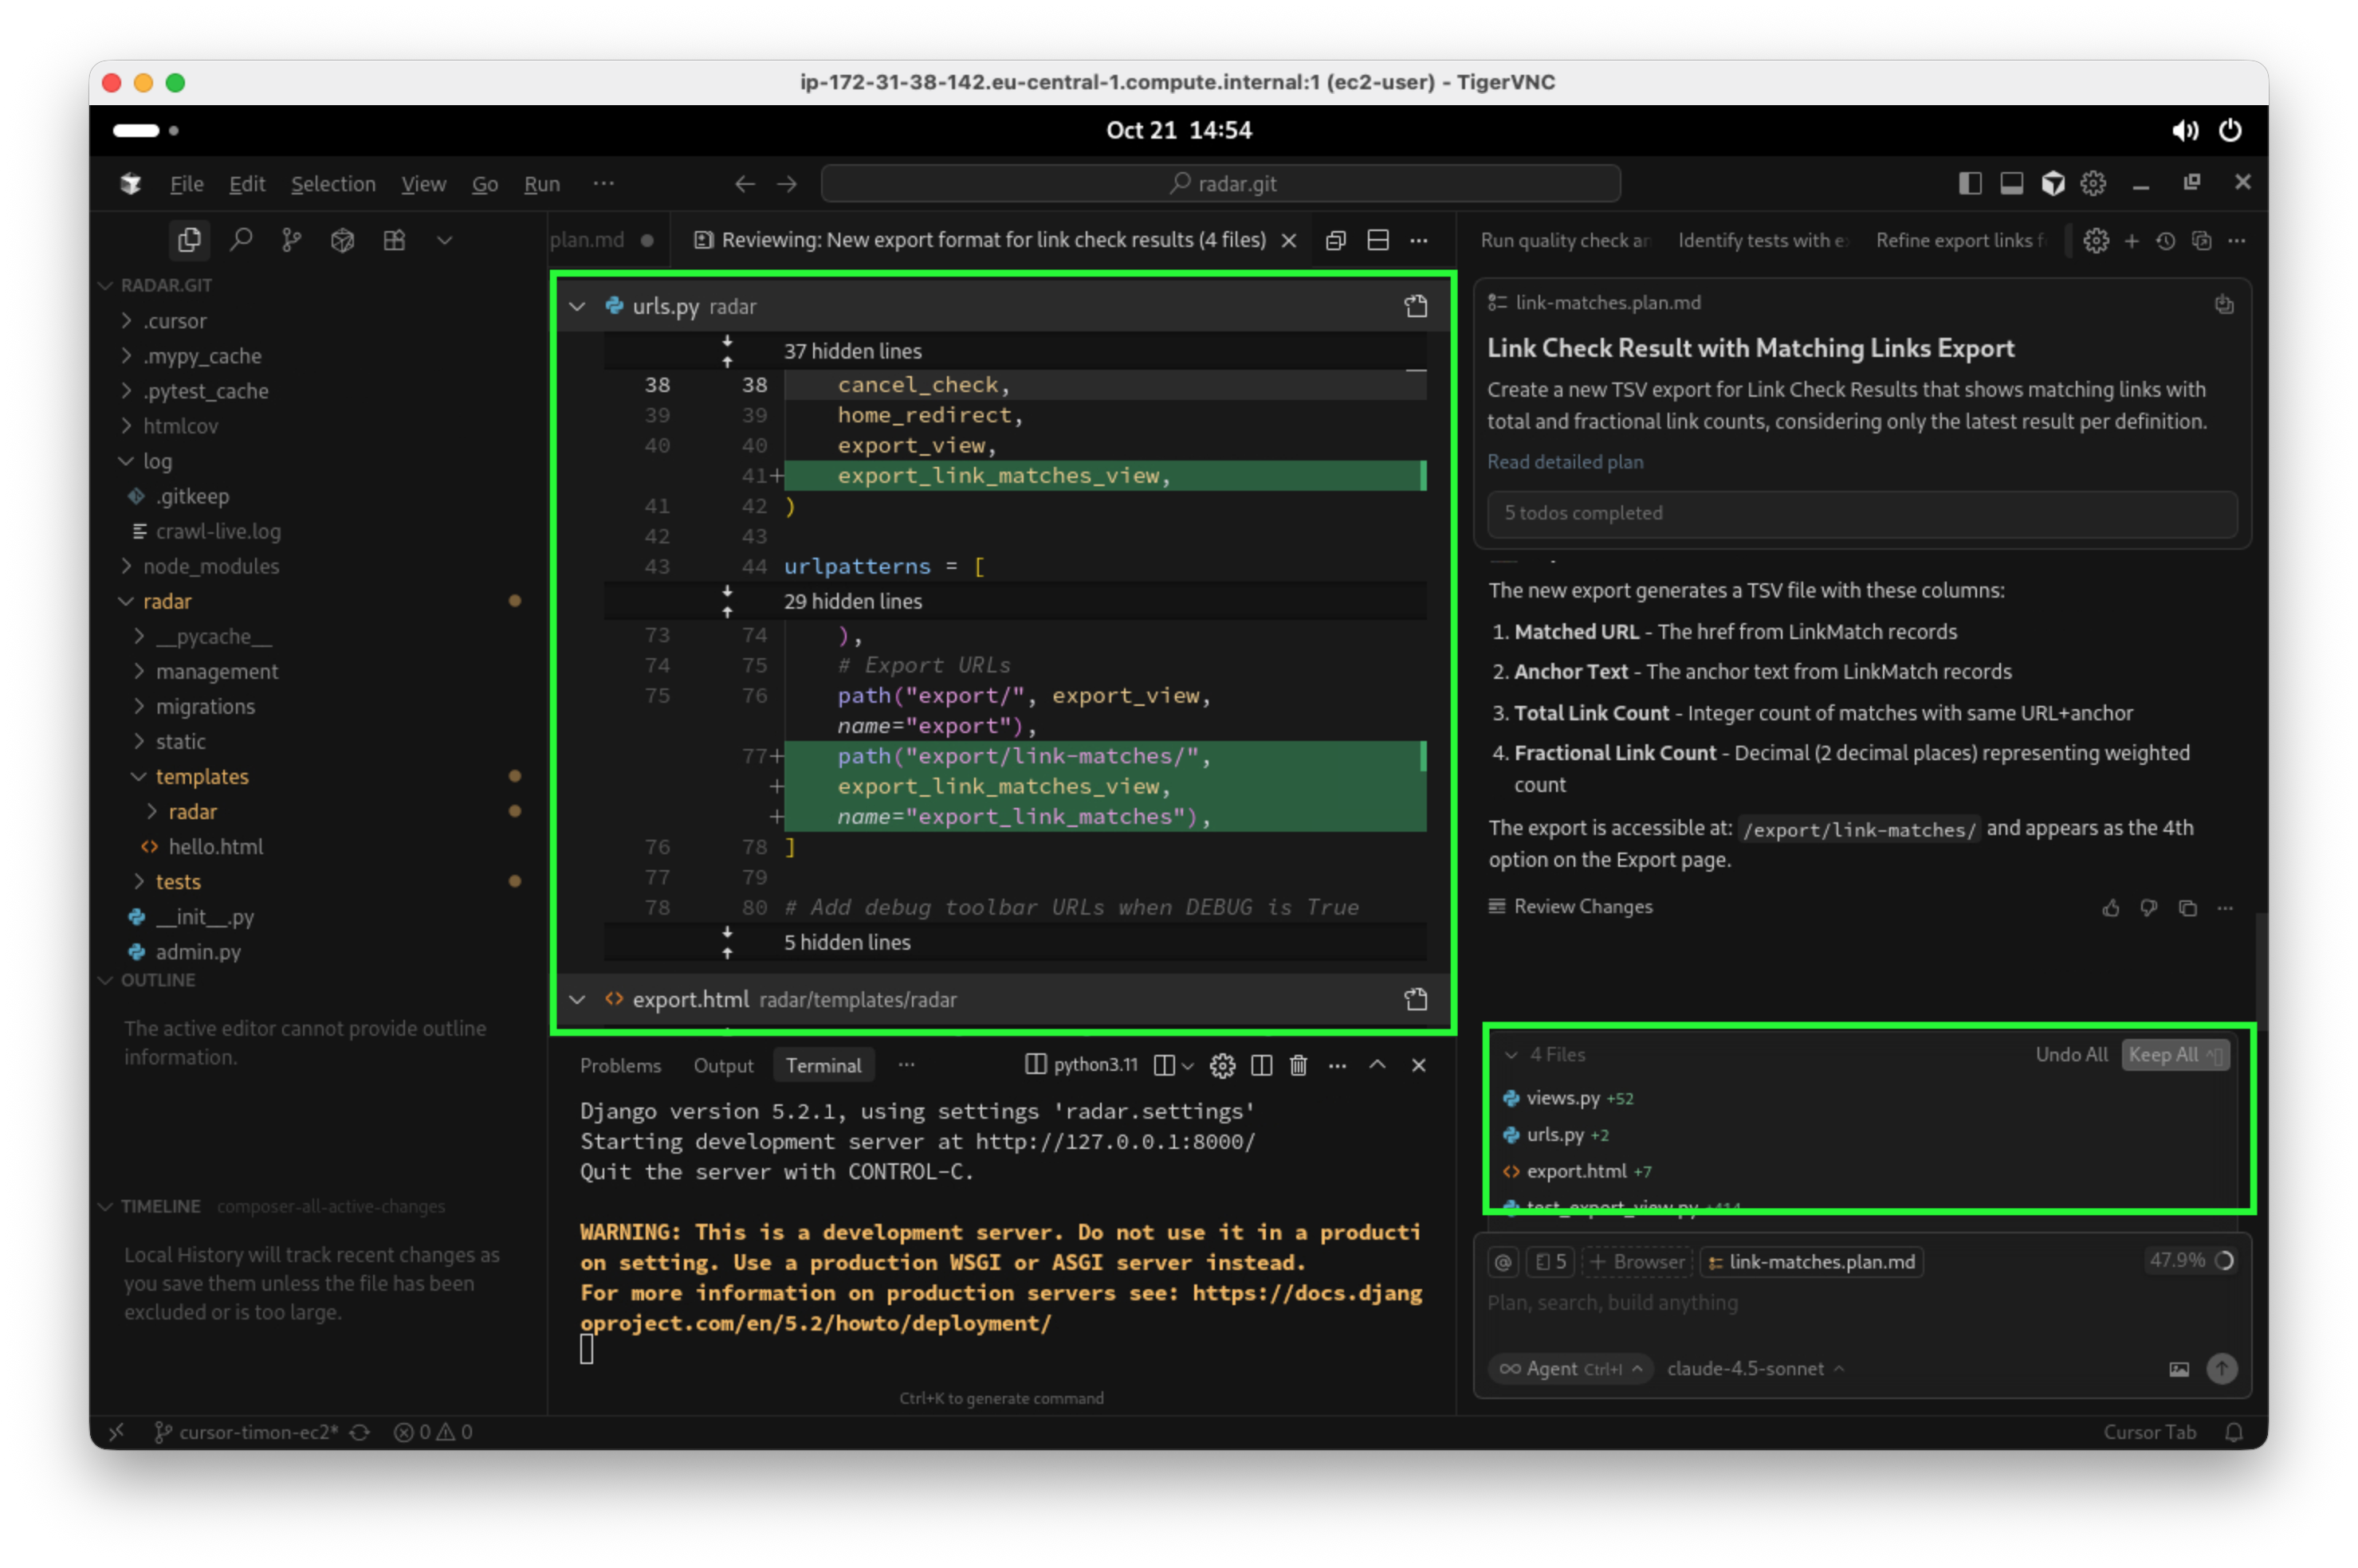Toggle the primary side bar layout icon
2358x1568 pixels.
1970,183
